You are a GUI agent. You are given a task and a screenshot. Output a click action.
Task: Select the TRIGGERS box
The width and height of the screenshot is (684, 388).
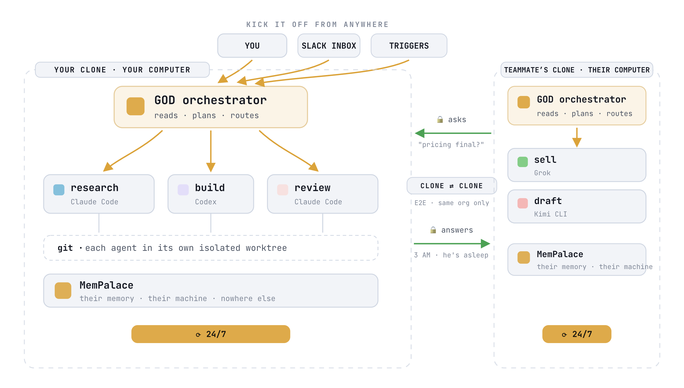409,45
